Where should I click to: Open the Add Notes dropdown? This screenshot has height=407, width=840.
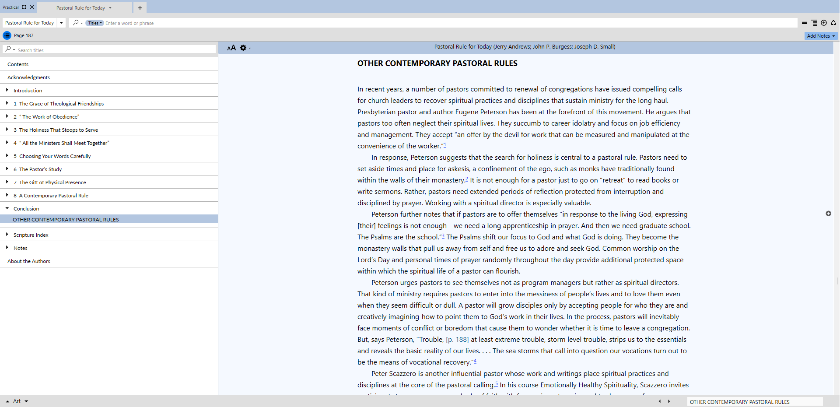[821, 36]
